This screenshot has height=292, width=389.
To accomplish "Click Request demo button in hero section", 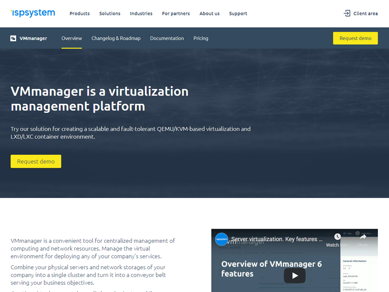I will point(36,162).
